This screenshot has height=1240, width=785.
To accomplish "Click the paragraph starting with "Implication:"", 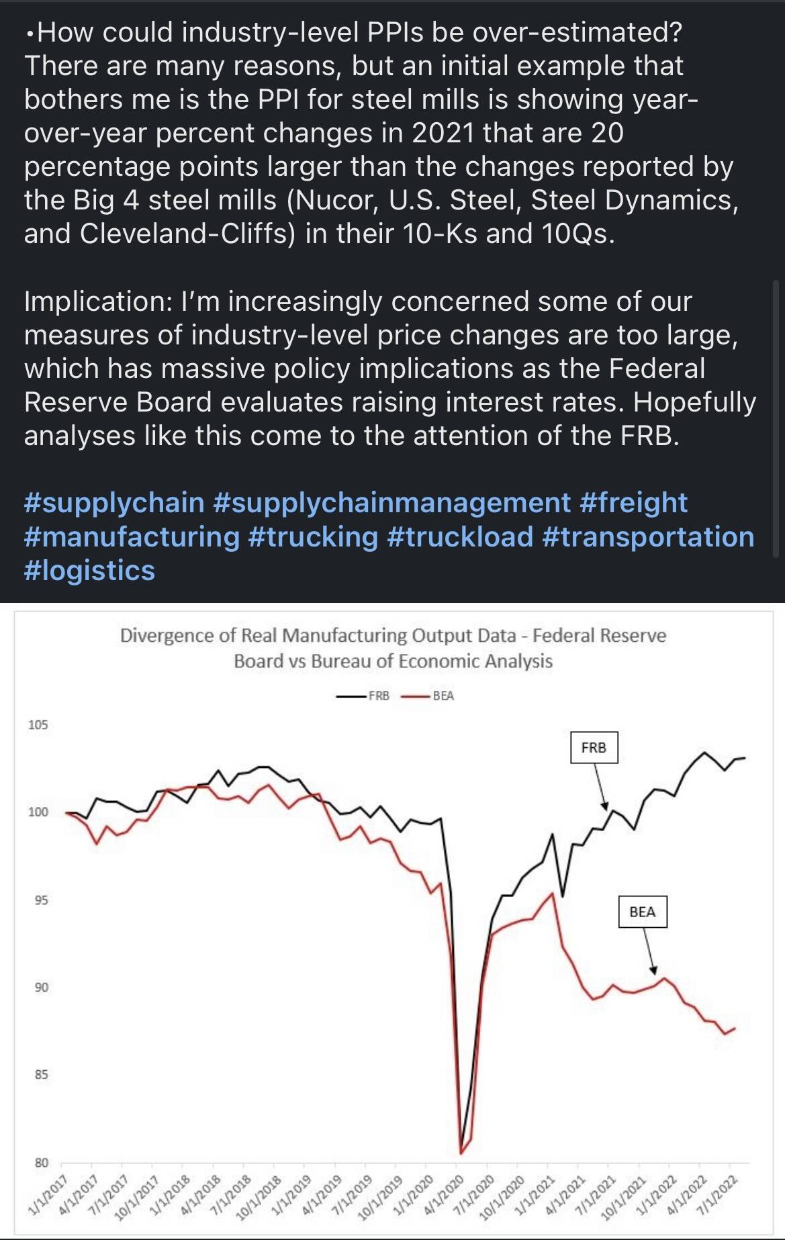I will pos(389,369).
